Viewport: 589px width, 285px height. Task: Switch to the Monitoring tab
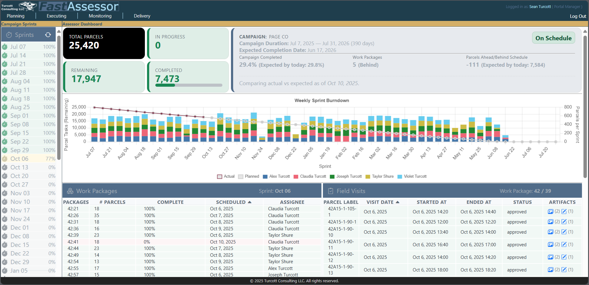(100, 16)
